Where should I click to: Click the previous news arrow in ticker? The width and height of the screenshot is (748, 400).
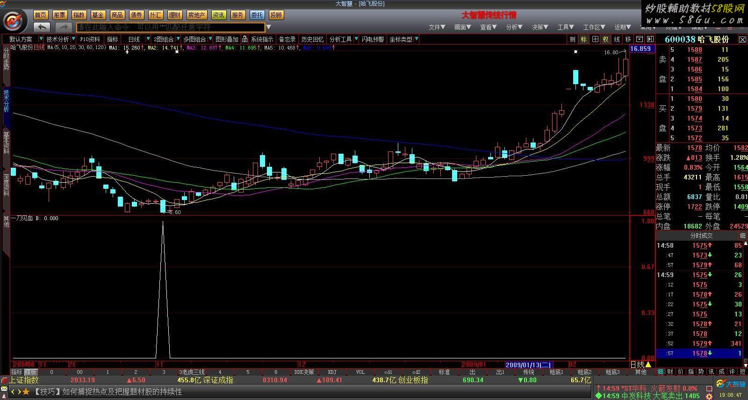pos(13,392)
